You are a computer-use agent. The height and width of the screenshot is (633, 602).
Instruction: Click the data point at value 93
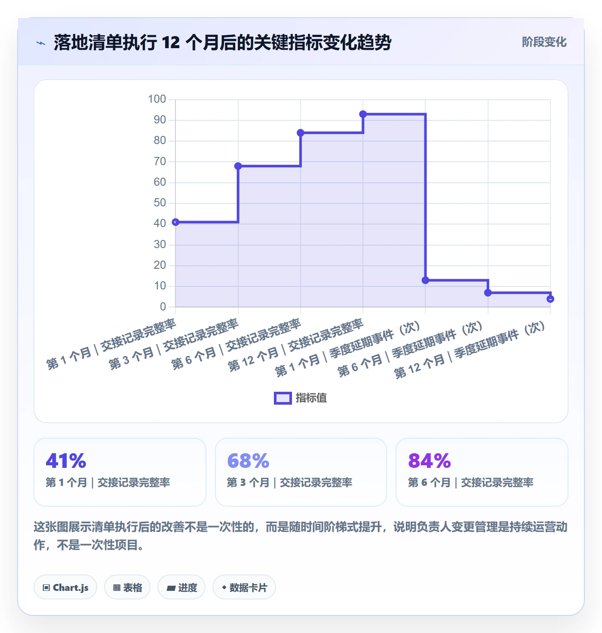363,114
